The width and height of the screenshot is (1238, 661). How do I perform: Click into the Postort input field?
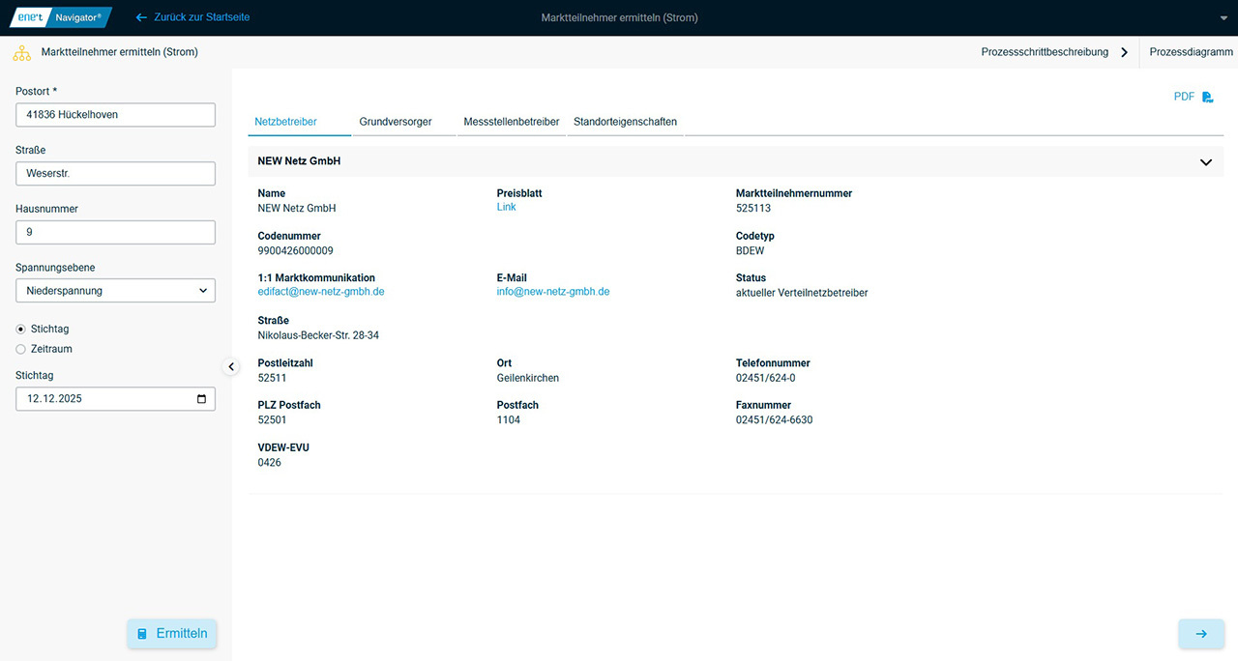pyautogui.click(x=115, y=114)
